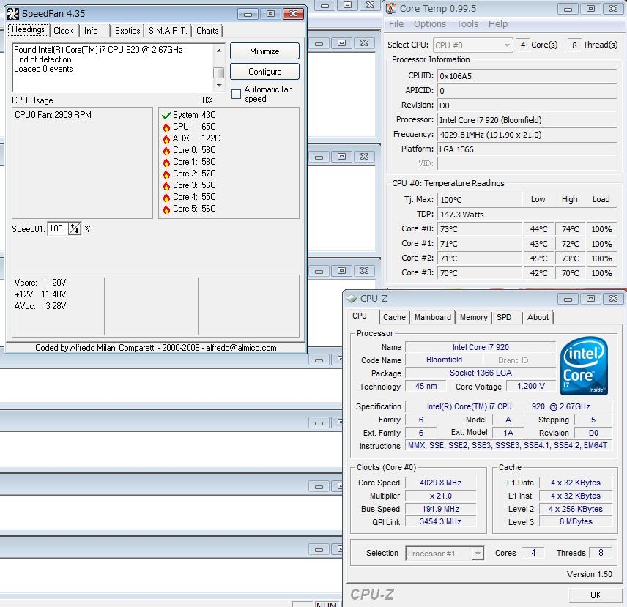Click the Intel Core i7 logo

click(584, 366)
